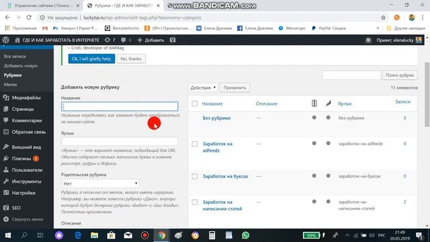Open comments bubble icon in admin bar
The image size is (430, 242).
124,40
